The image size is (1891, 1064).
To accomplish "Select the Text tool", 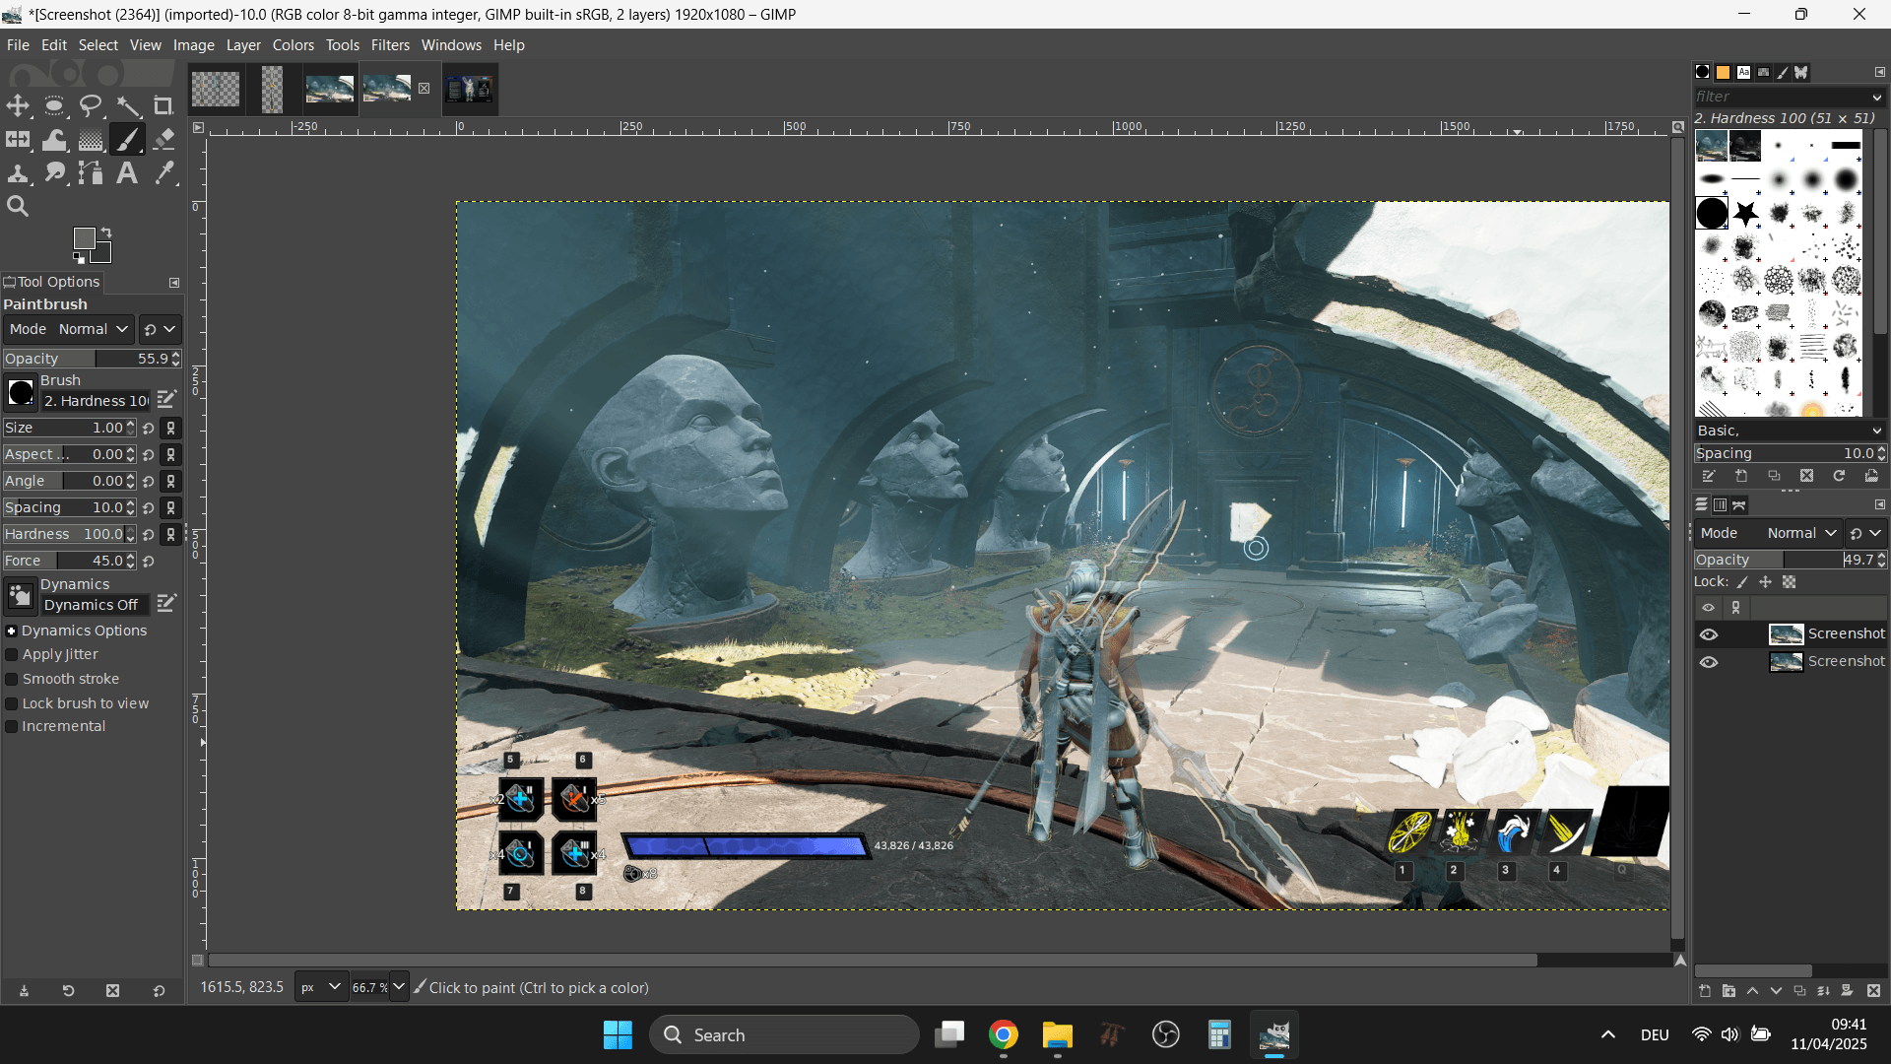I will pos(127,173).
